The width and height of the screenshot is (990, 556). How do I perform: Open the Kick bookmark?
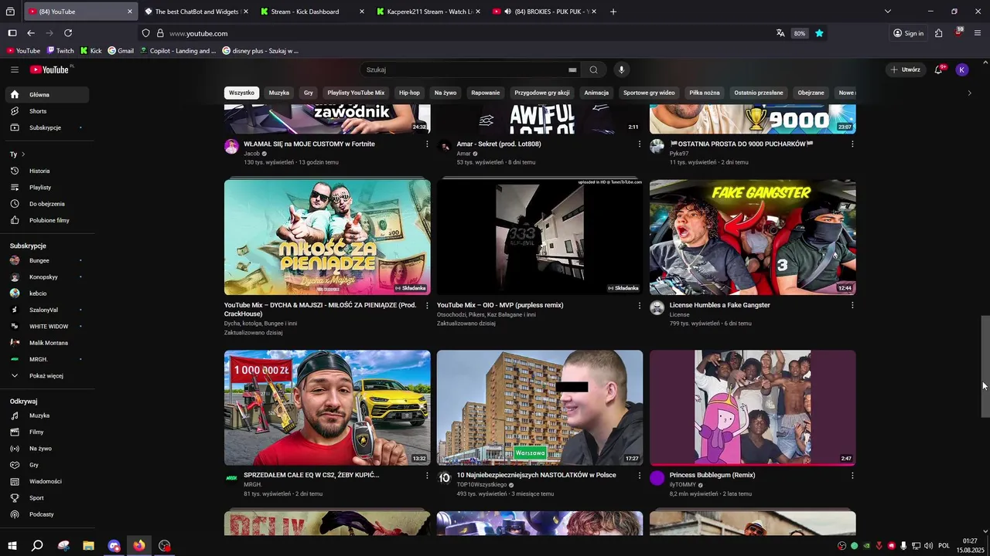[91, 51]
